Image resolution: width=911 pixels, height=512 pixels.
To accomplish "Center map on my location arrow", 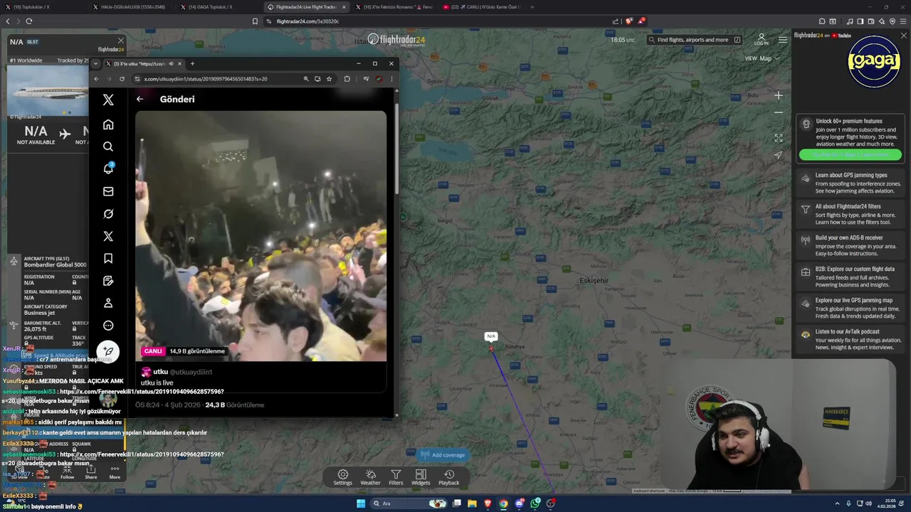I will coord(779,155).
